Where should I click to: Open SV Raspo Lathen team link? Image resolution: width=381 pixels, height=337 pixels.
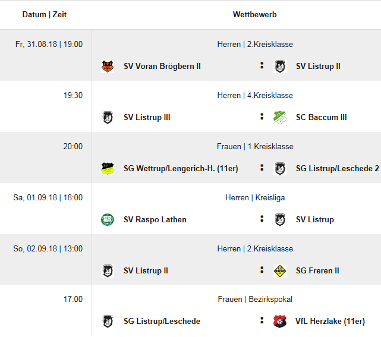[x=155, y=220]
